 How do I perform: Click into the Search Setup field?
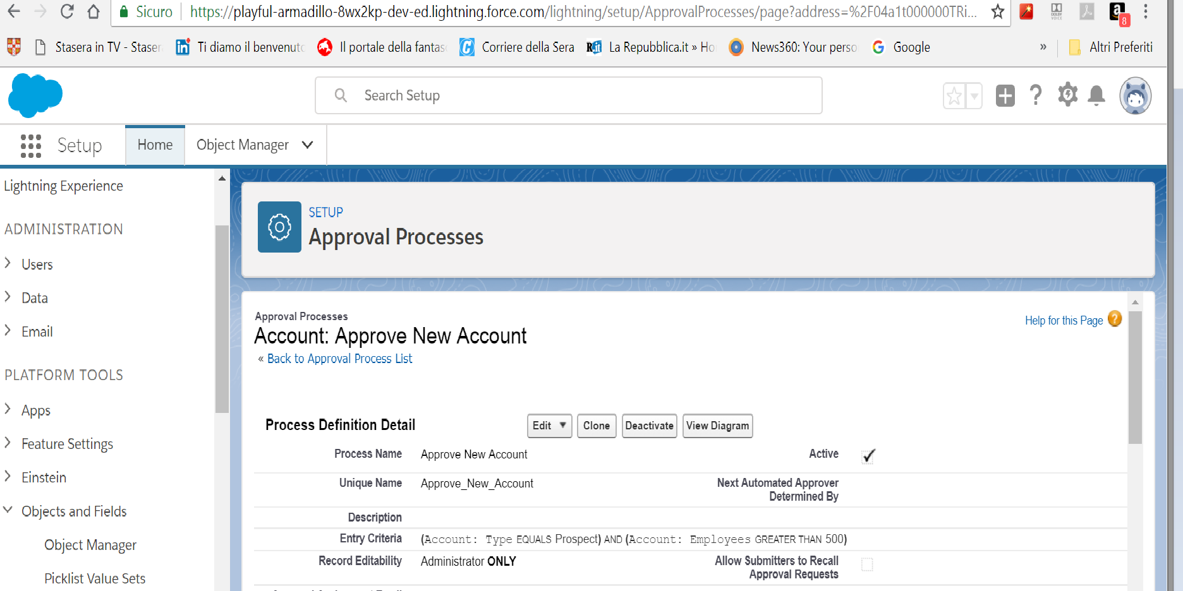tap(569, 95)
